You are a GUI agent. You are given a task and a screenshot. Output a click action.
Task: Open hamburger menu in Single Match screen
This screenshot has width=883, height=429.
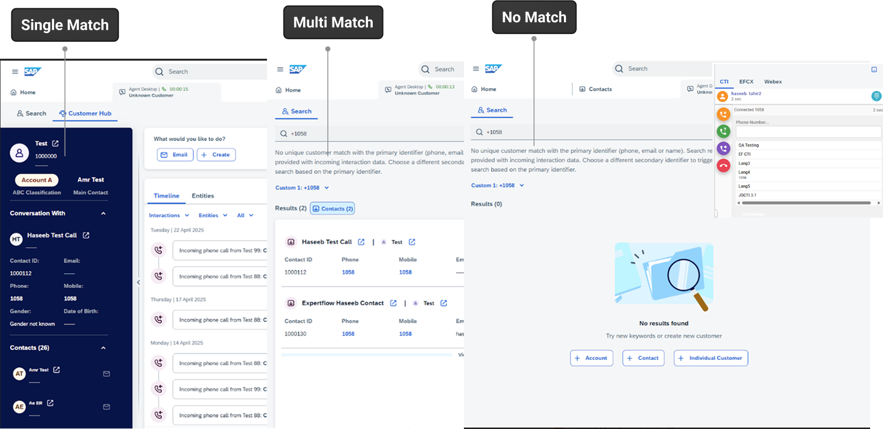(x=15, y=72)
